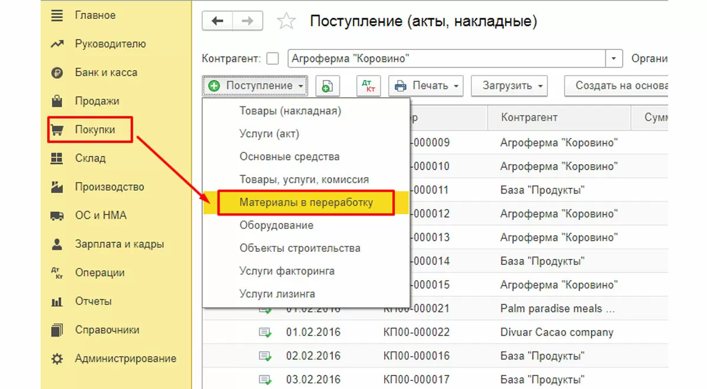Click date 03.02.2016 cell
707x389 pixels.
[x=313, y=380]
